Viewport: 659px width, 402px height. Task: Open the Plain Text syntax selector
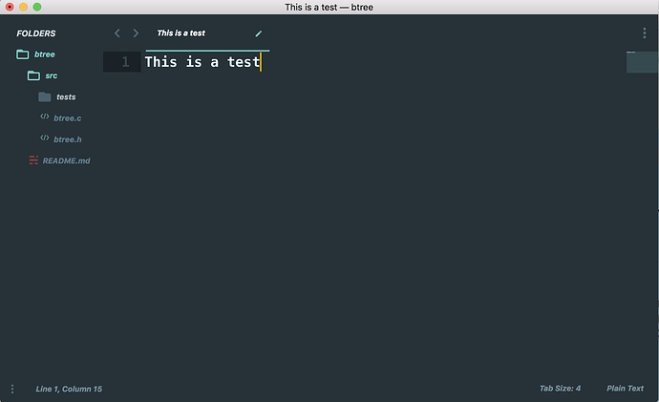625,389
